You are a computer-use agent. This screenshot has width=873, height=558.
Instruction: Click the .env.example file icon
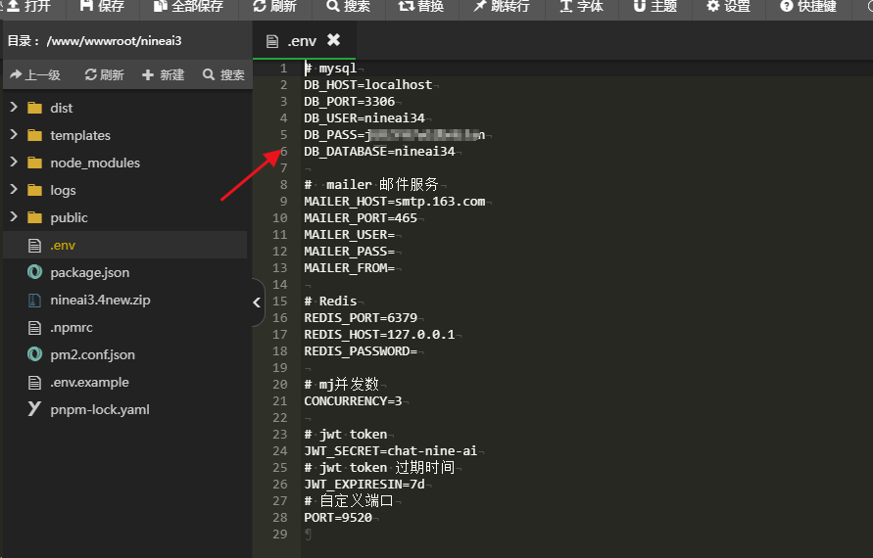[x=34, y=382]
